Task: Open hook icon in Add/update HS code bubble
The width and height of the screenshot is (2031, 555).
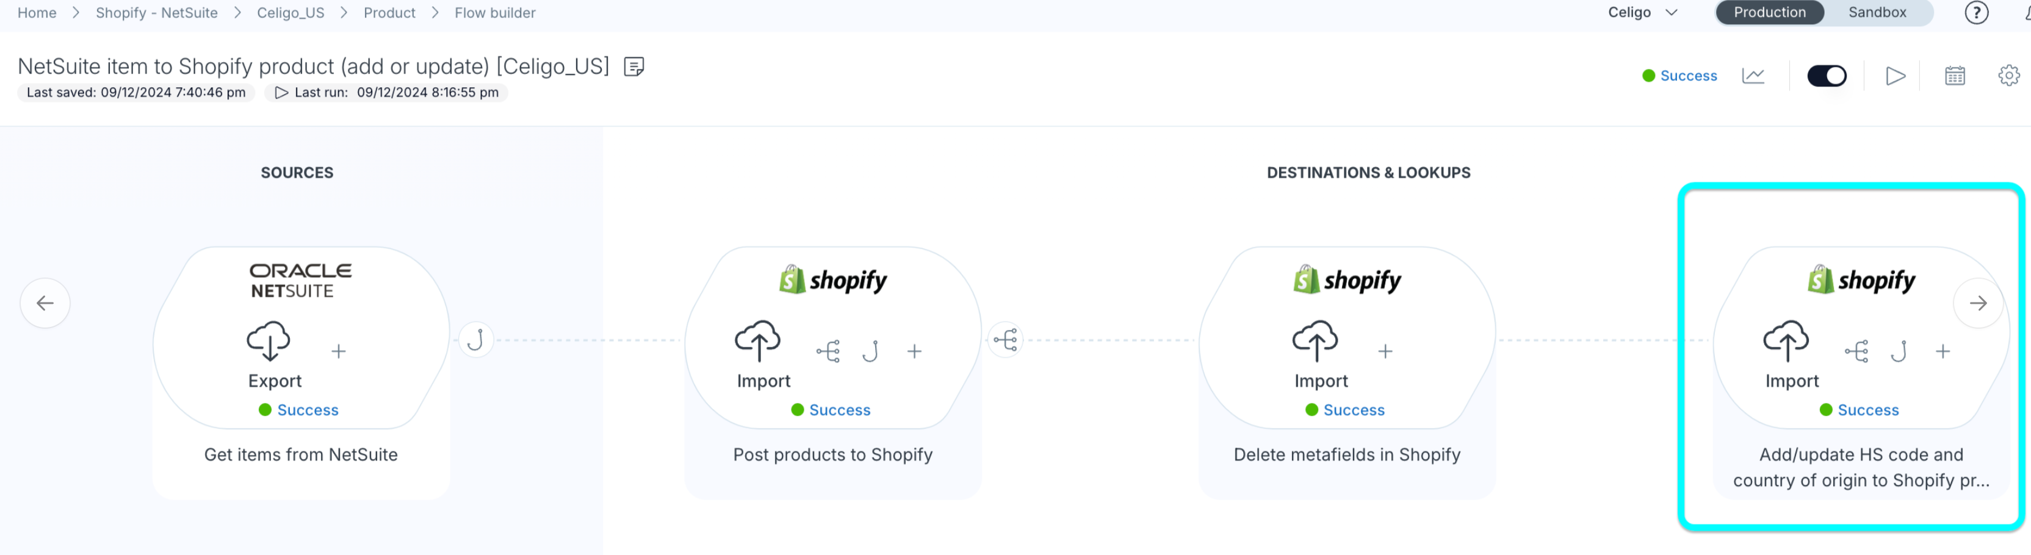Action: point(1899,351)
